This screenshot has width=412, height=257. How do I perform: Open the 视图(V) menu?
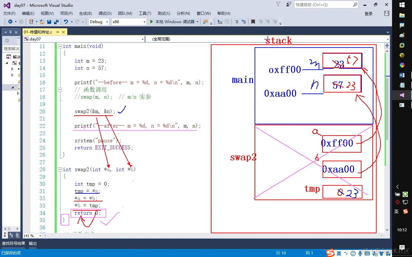(x=47, y=13)
